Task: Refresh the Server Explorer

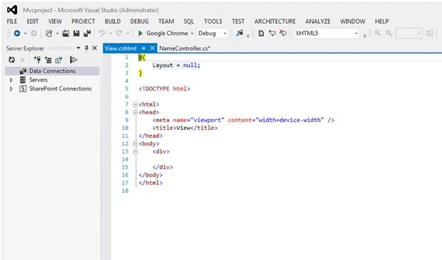Action: [11, 60]
